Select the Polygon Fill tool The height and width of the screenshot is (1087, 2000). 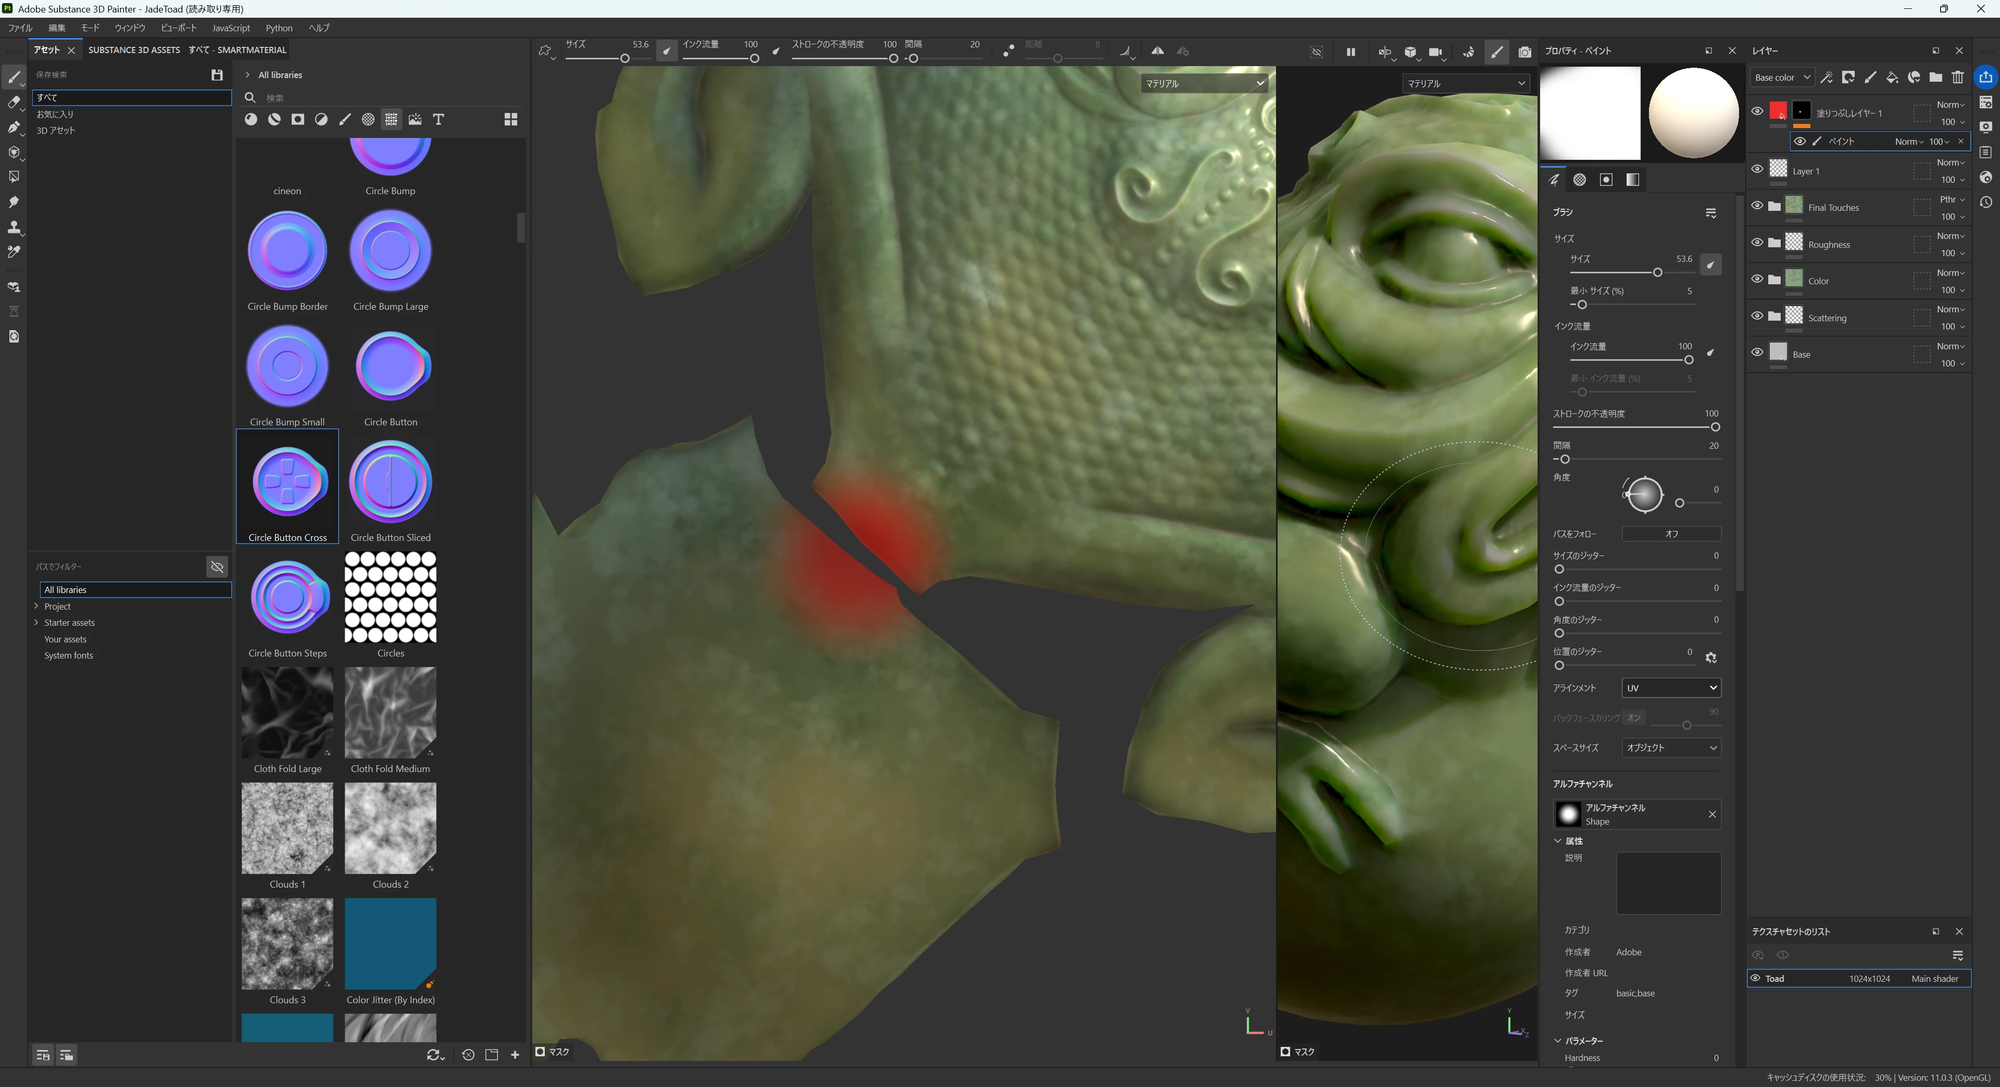[13, 177]
